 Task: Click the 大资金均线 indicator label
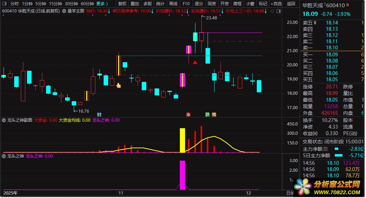point(75,120)
